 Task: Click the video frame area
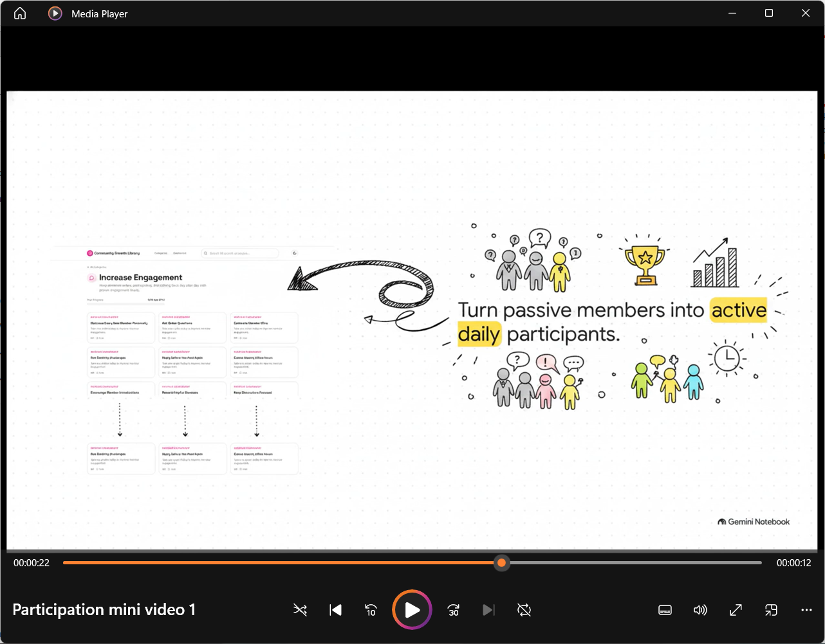point(412,320)
